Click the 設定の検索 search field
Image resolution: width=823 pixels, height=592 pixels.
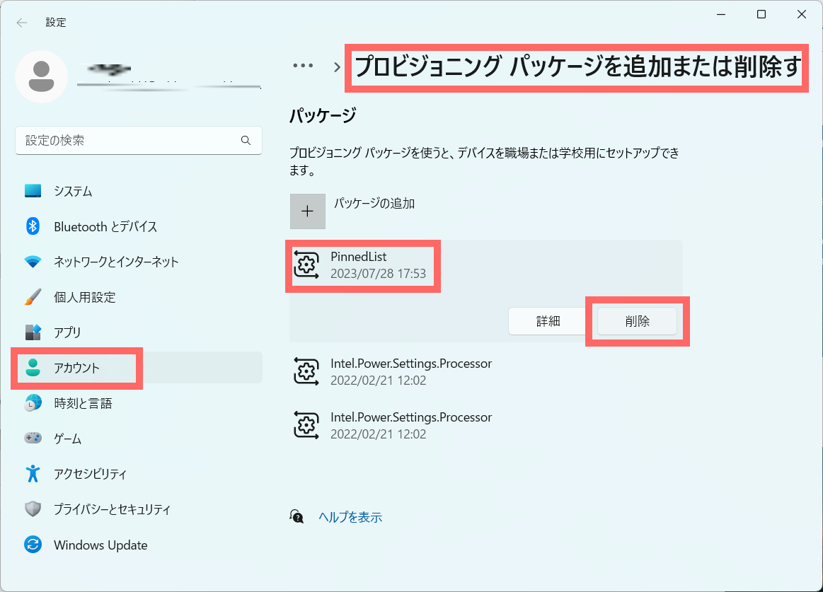[138, 141]
